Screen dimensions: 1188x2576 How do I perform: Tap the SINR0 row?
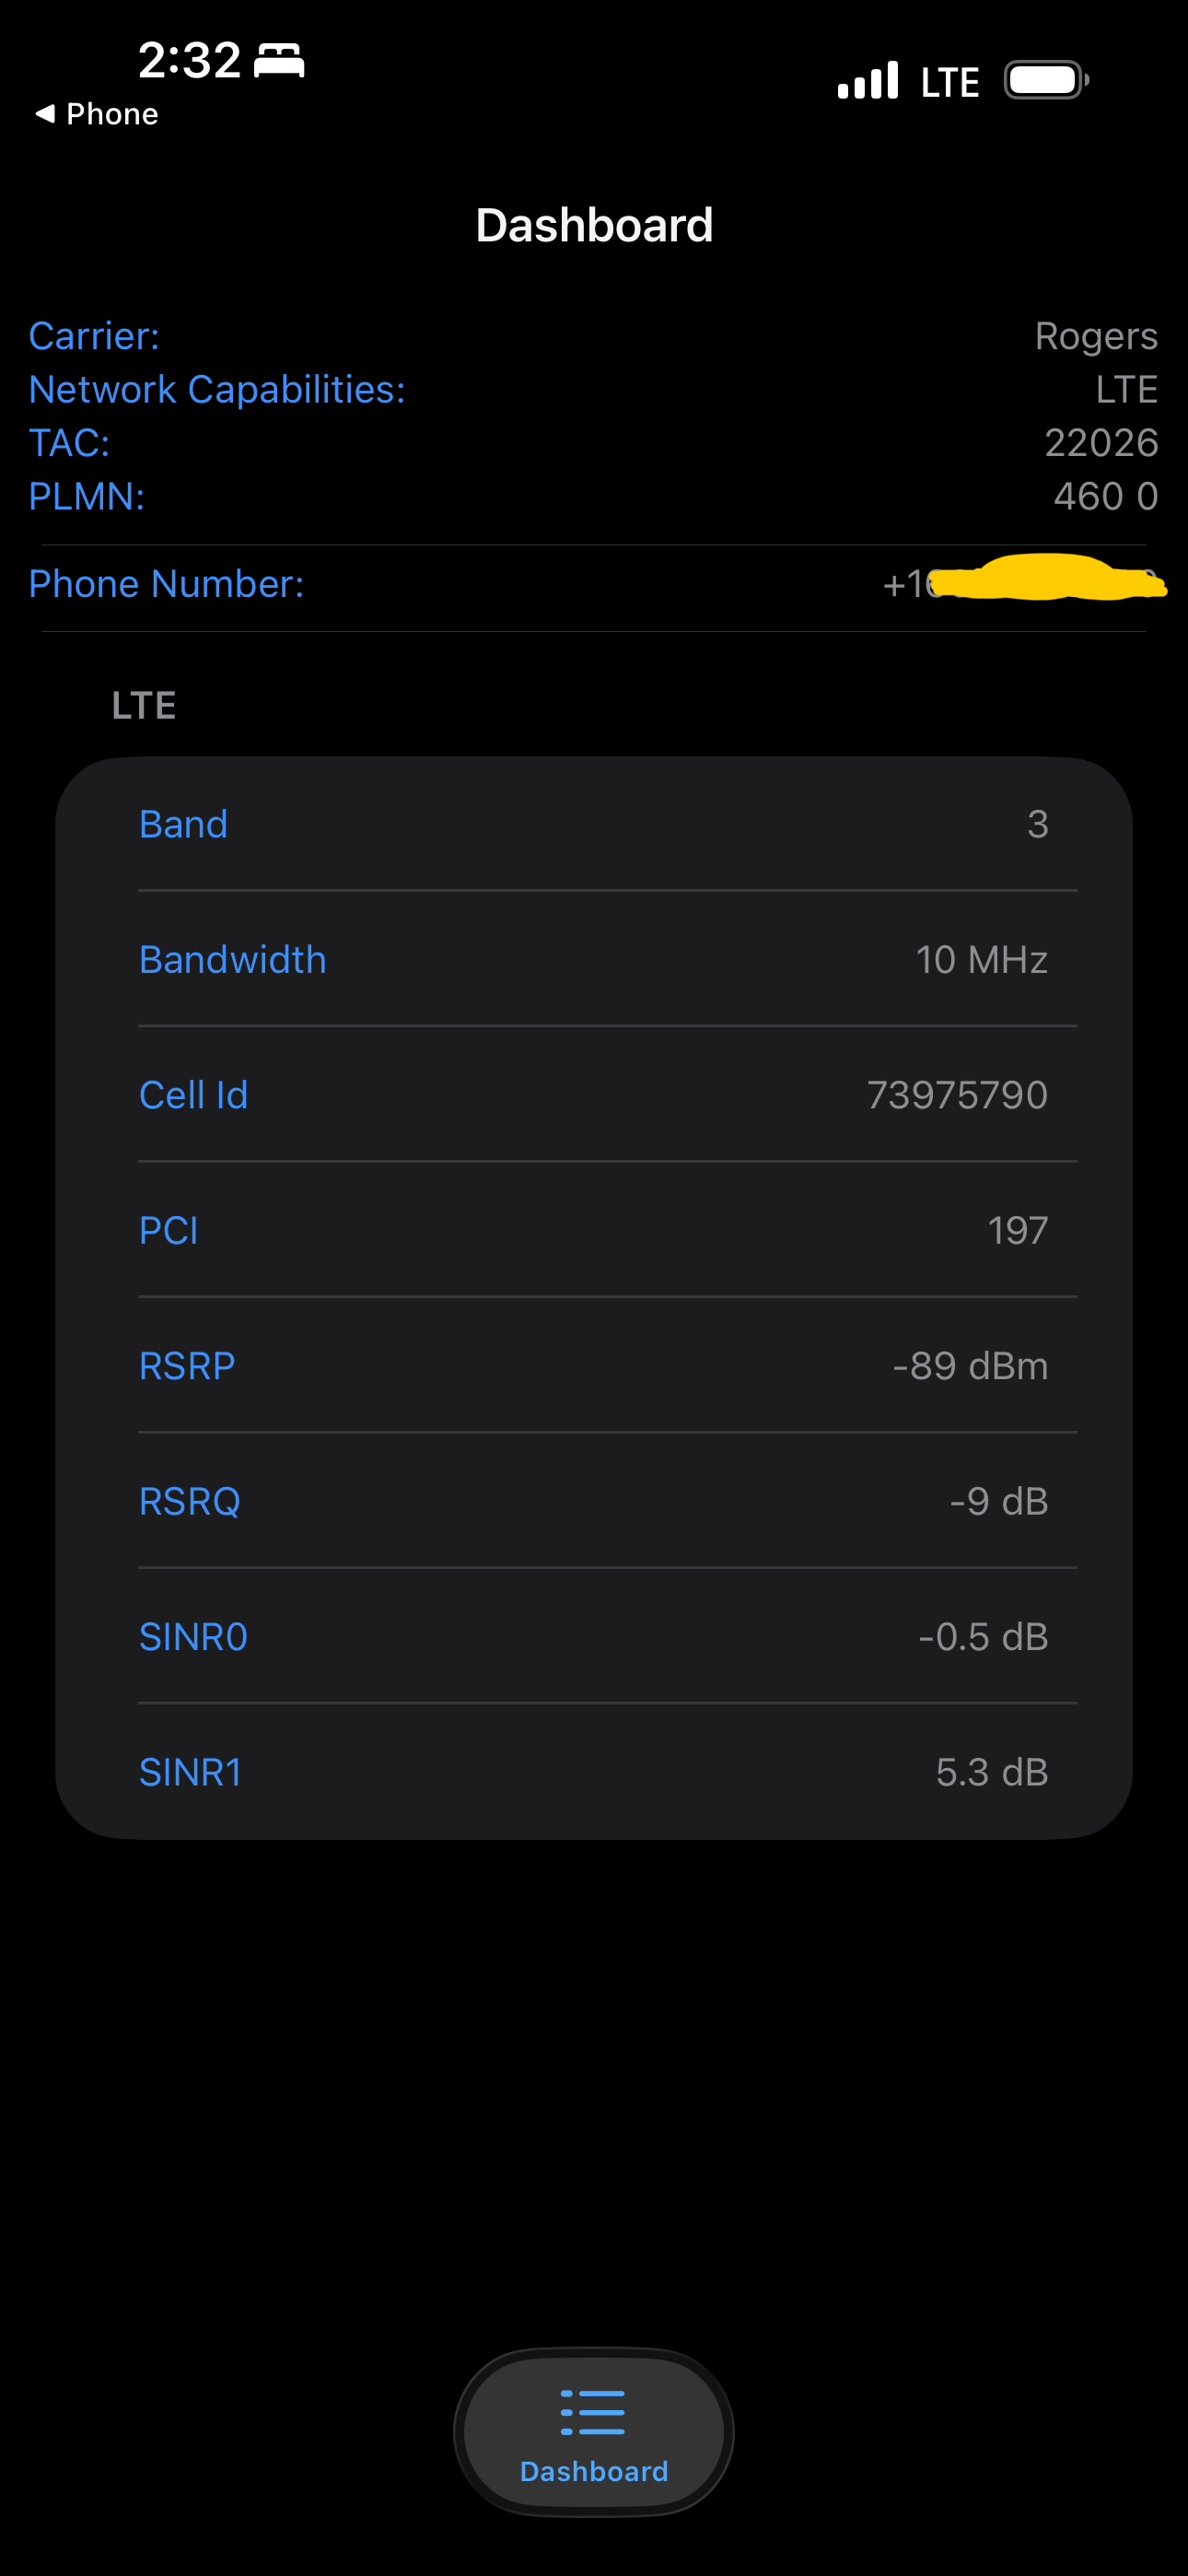tap(594, 1637)
